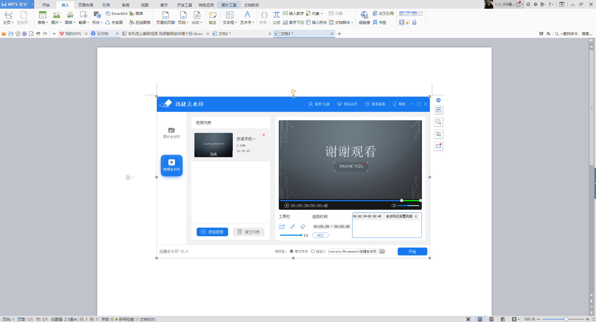Close the 文档3 document tab
The height and width of the screenshot is (322, 596).
(332, 34)
